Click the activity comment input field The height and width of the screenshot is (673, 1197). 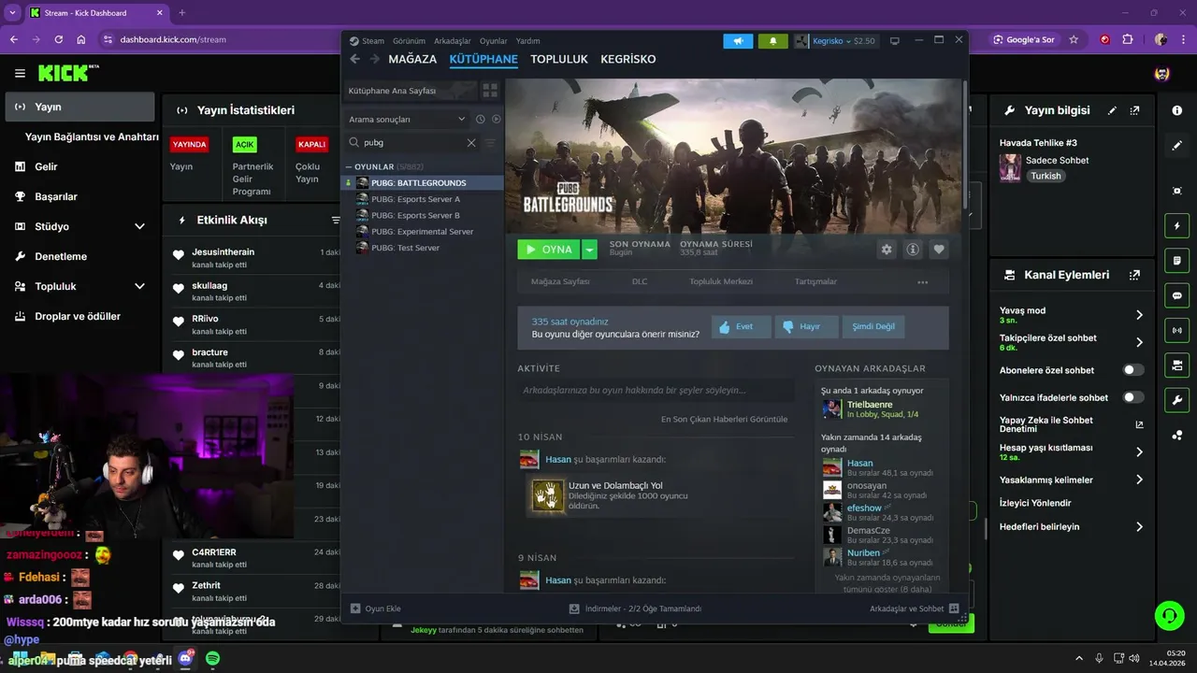(656, 391)
